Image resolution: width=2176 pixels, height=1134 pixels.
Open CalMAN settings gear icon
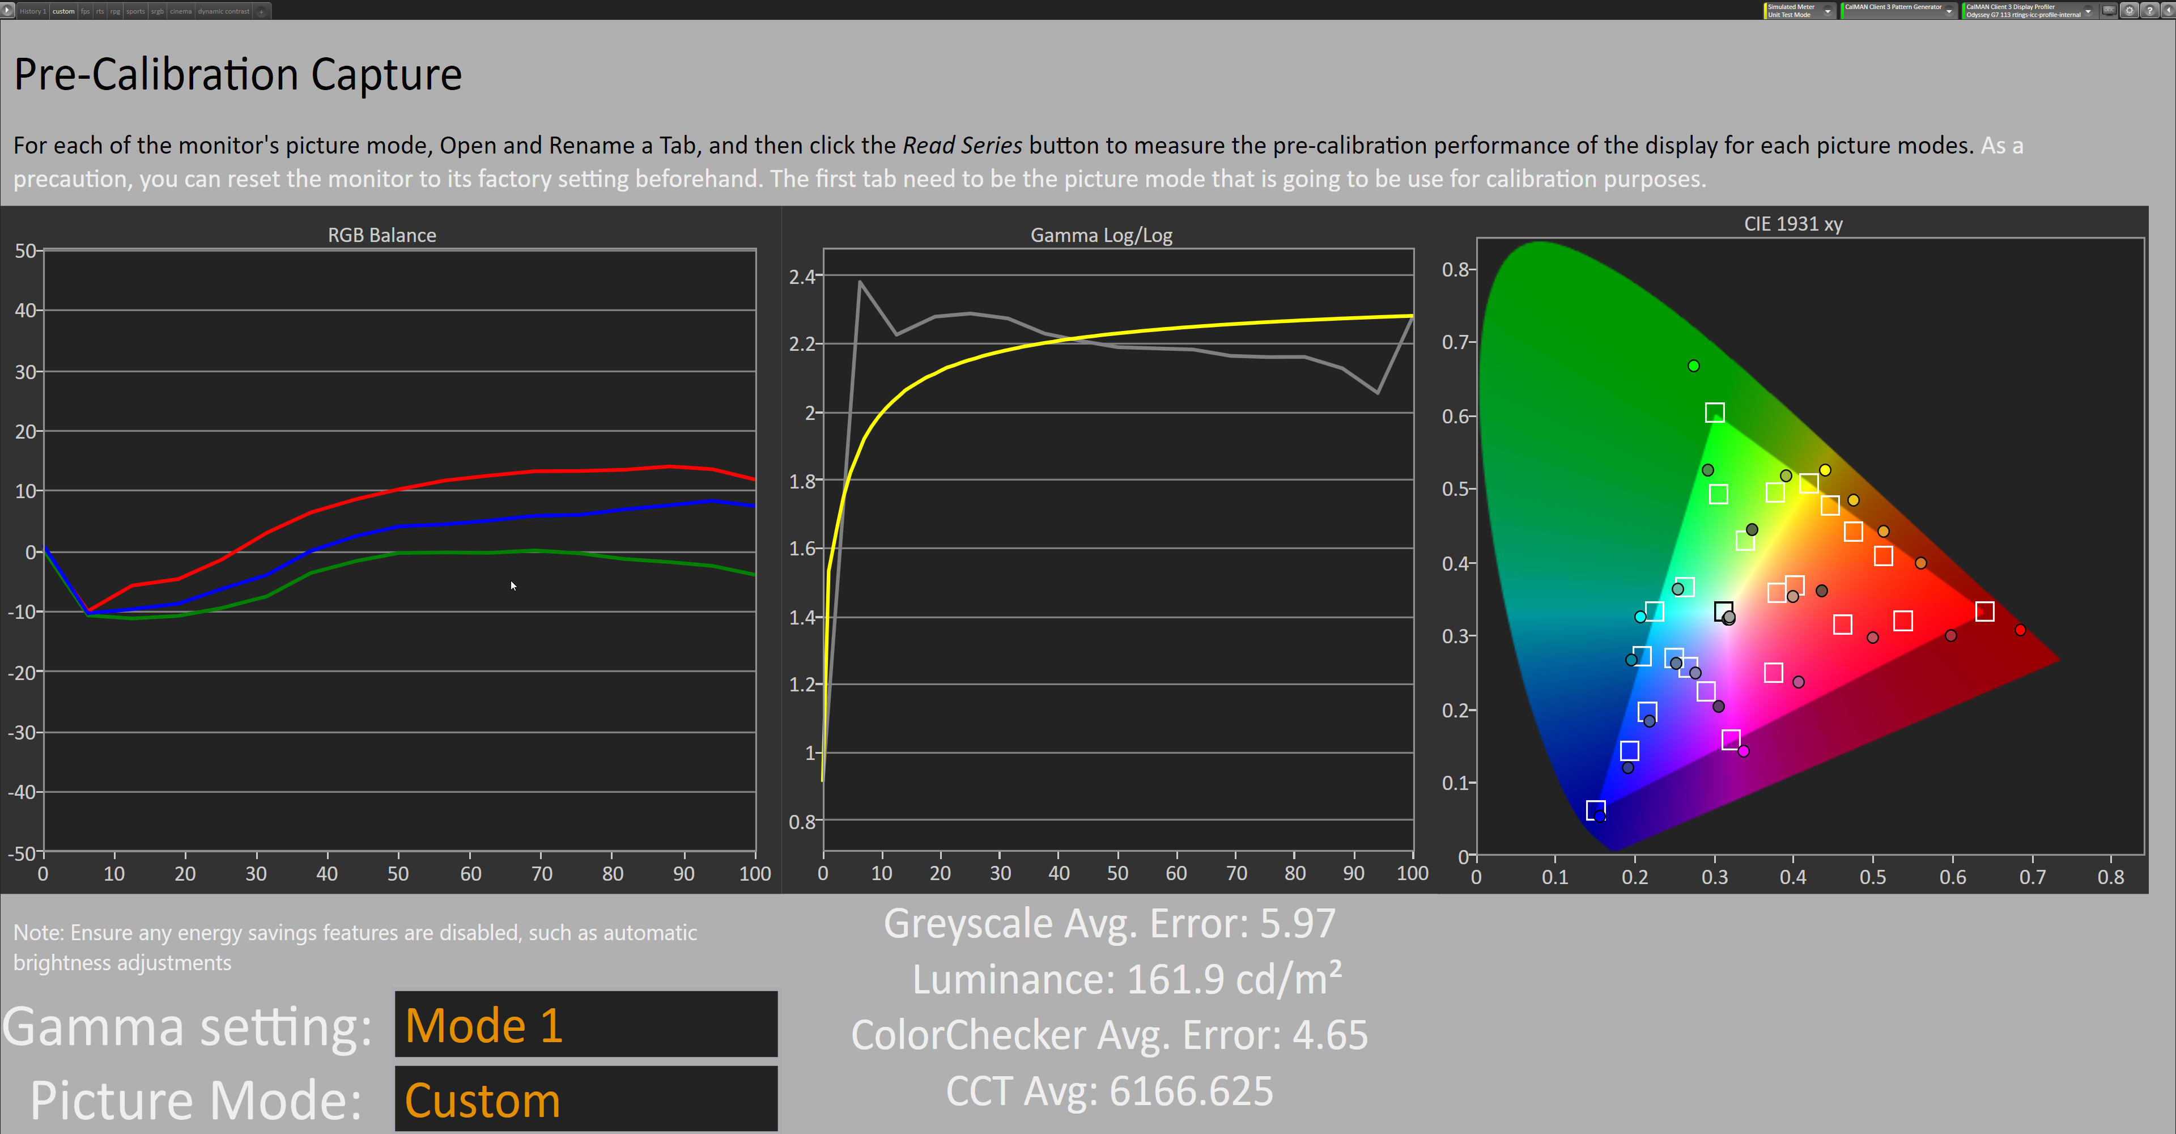[2130, 11]
